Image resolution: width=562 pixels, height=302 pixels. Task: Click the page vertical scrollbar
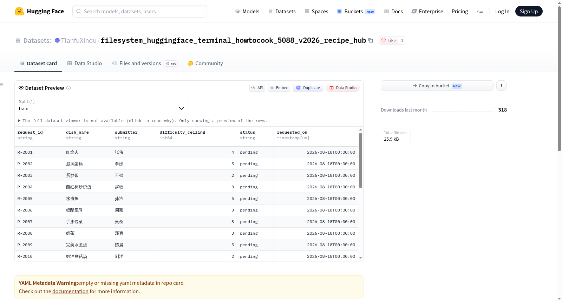559,78
